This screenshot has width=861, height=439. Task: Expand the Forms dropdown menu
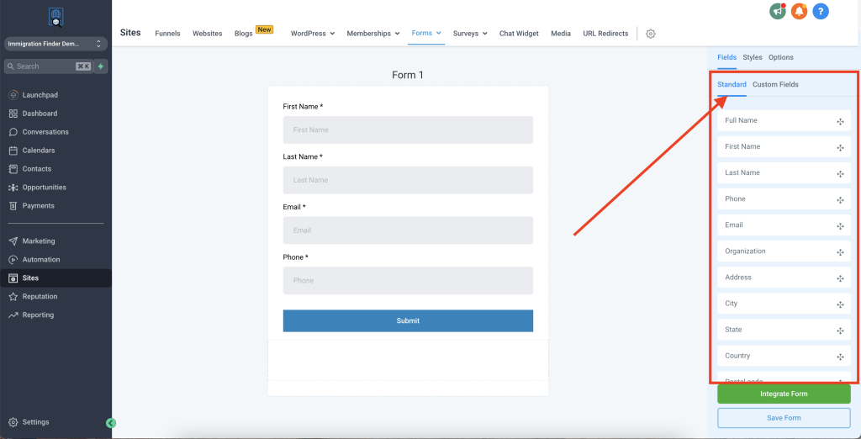coord(426,34)
